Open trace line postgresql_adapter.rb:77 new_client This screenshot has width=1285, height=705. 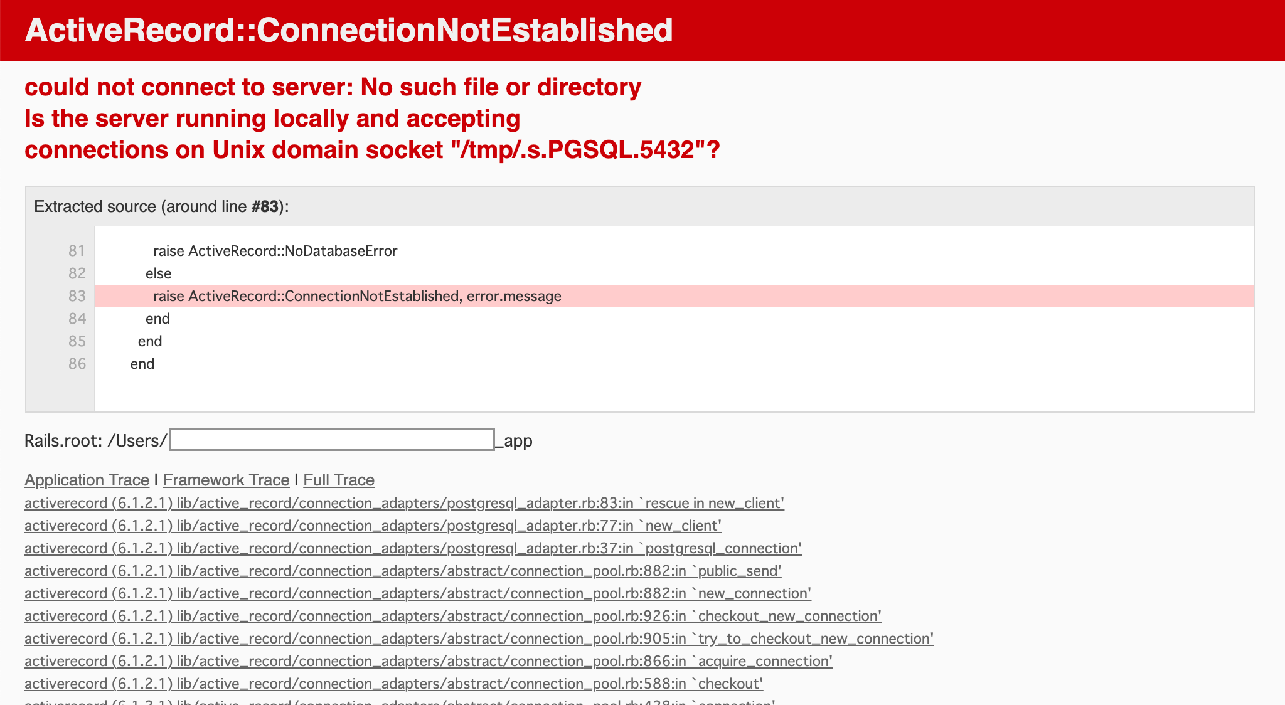373,526
